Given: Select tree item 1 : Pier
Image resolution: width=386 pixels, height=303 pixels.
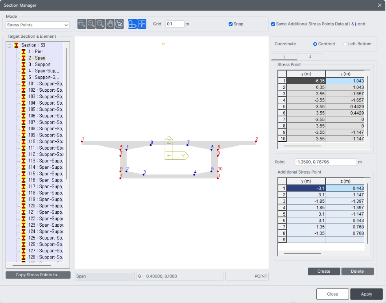Looking at the screenshot, I should [x=36, y=52].
